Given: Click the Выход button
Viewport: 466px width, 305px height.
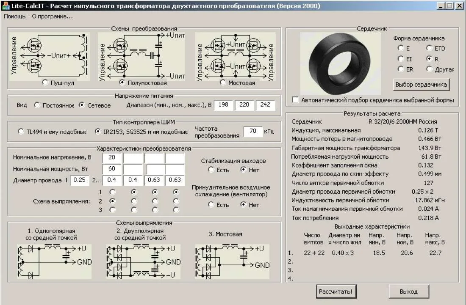Looking at the screenshot, I should [x=409, y=291].
